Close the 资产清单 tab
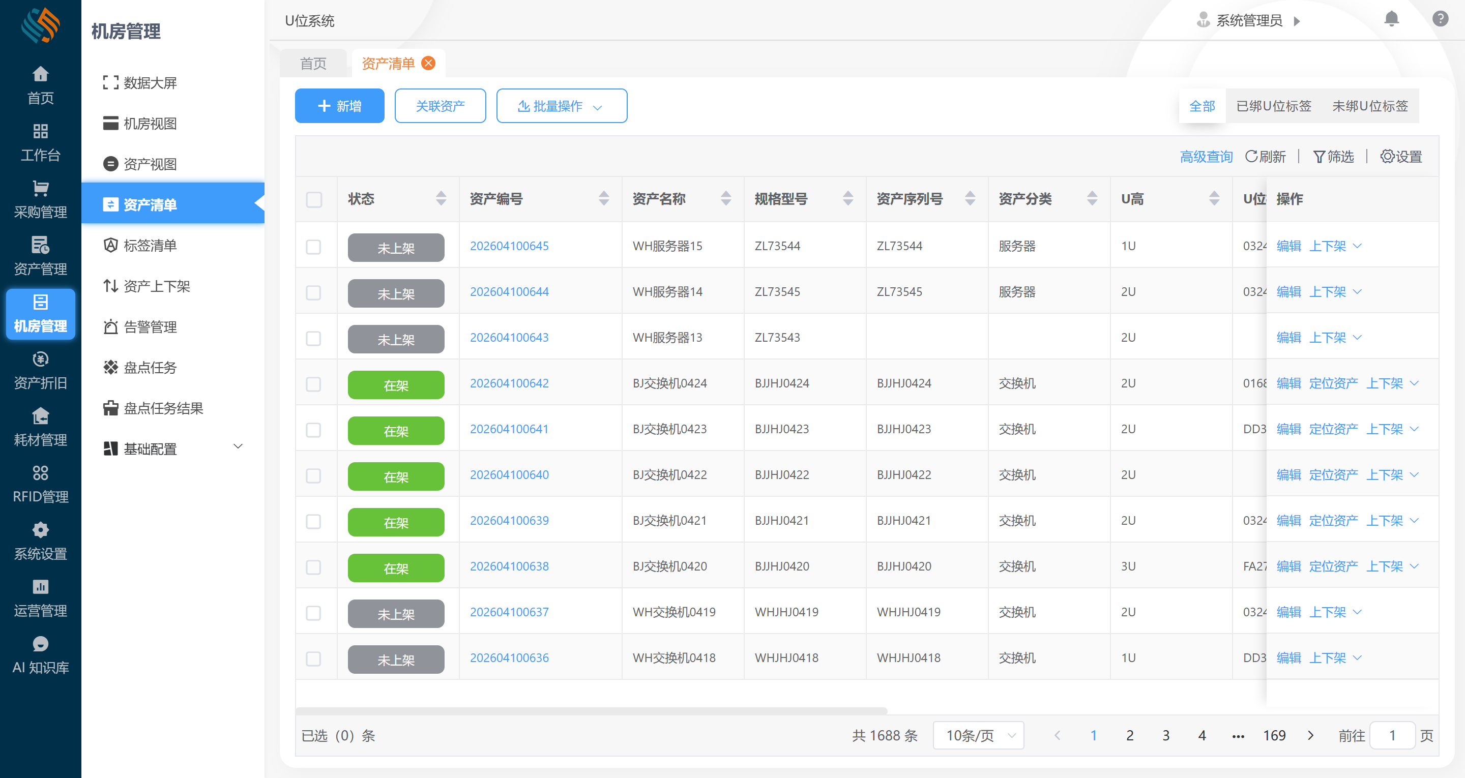The height and width of the screenshot is (778, 1465). tap(428, 63)
